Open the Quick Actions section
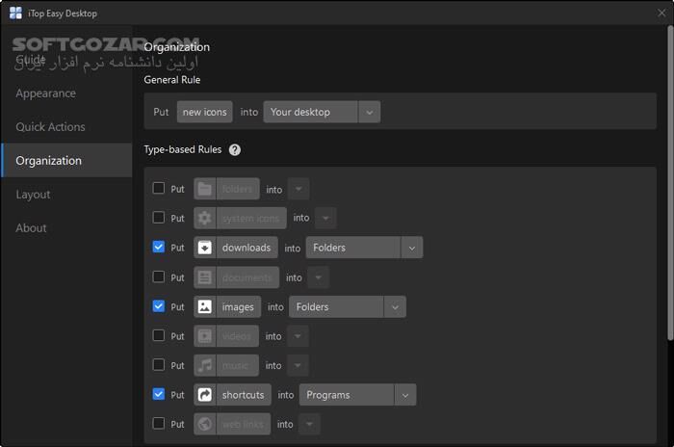The width and height of the screenshot is (674, 447). pos(50,127)
